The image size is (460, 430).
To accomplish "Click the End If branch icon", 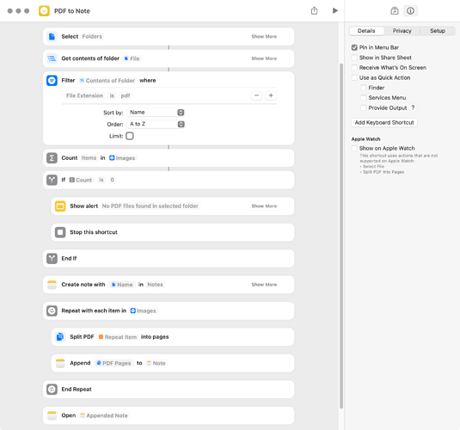I will pyautogui.click(x=52, y=258).
